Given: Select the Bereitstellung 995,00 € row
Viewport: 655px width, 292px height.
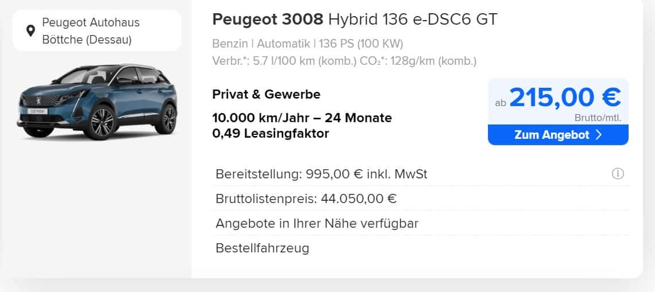Looking at the screenshot, I should tap(420, 174).
